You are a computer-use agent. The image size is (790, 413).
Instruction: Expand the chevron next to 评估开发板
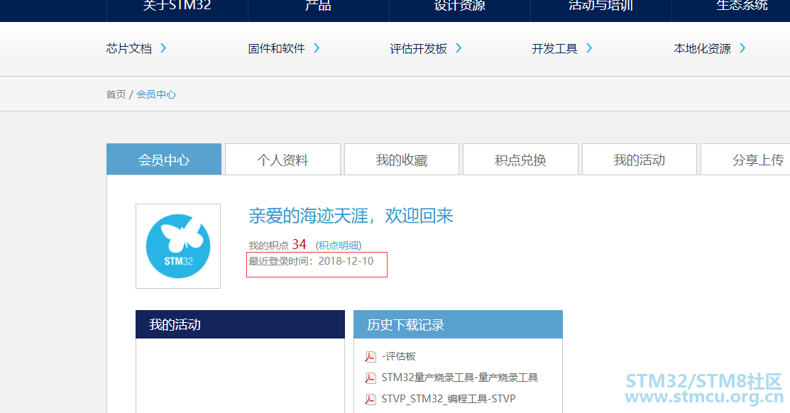tap(459, 48)
